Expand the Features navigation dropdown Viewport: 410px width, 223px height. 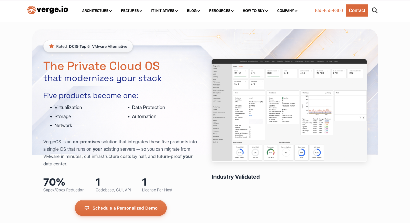tap(131, 11)
